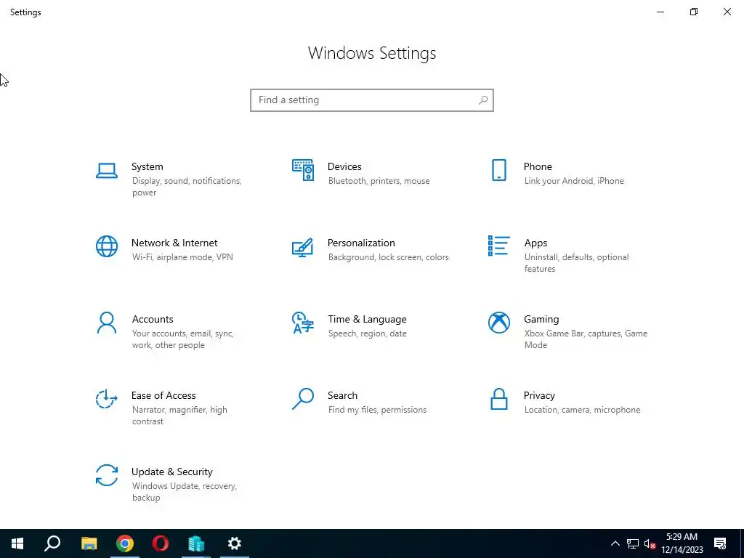The image size is (744, 558).
Task: Open the Personalization title
Action: pos(361,243)
